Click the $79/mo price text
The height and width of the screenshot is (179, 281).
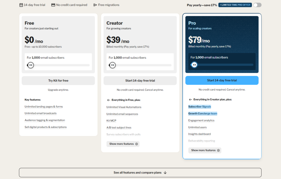(x=199, y=40)
